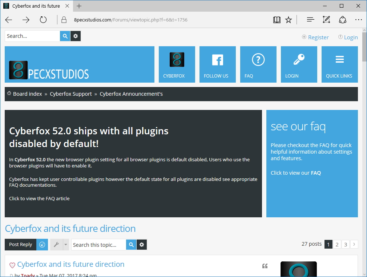The height and width of the screenshot is (277, 367).
Task: Click 'Click to view the FAQ article' link
Action: point(39,198)
